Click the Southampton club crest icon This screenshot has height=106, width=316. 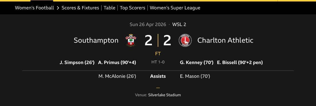click(131, 40)
